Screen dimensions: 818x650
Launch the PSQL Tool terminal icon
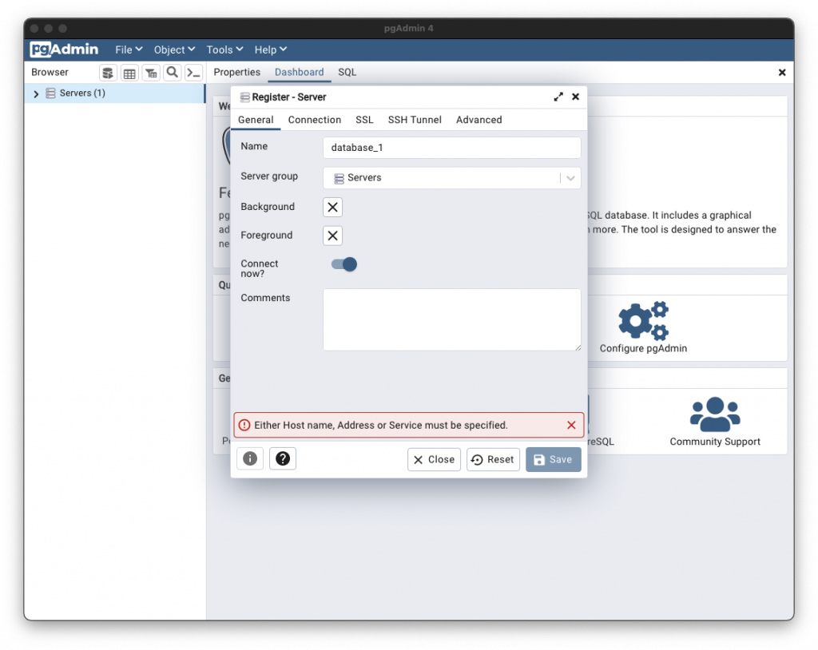(x=193, y=73)
